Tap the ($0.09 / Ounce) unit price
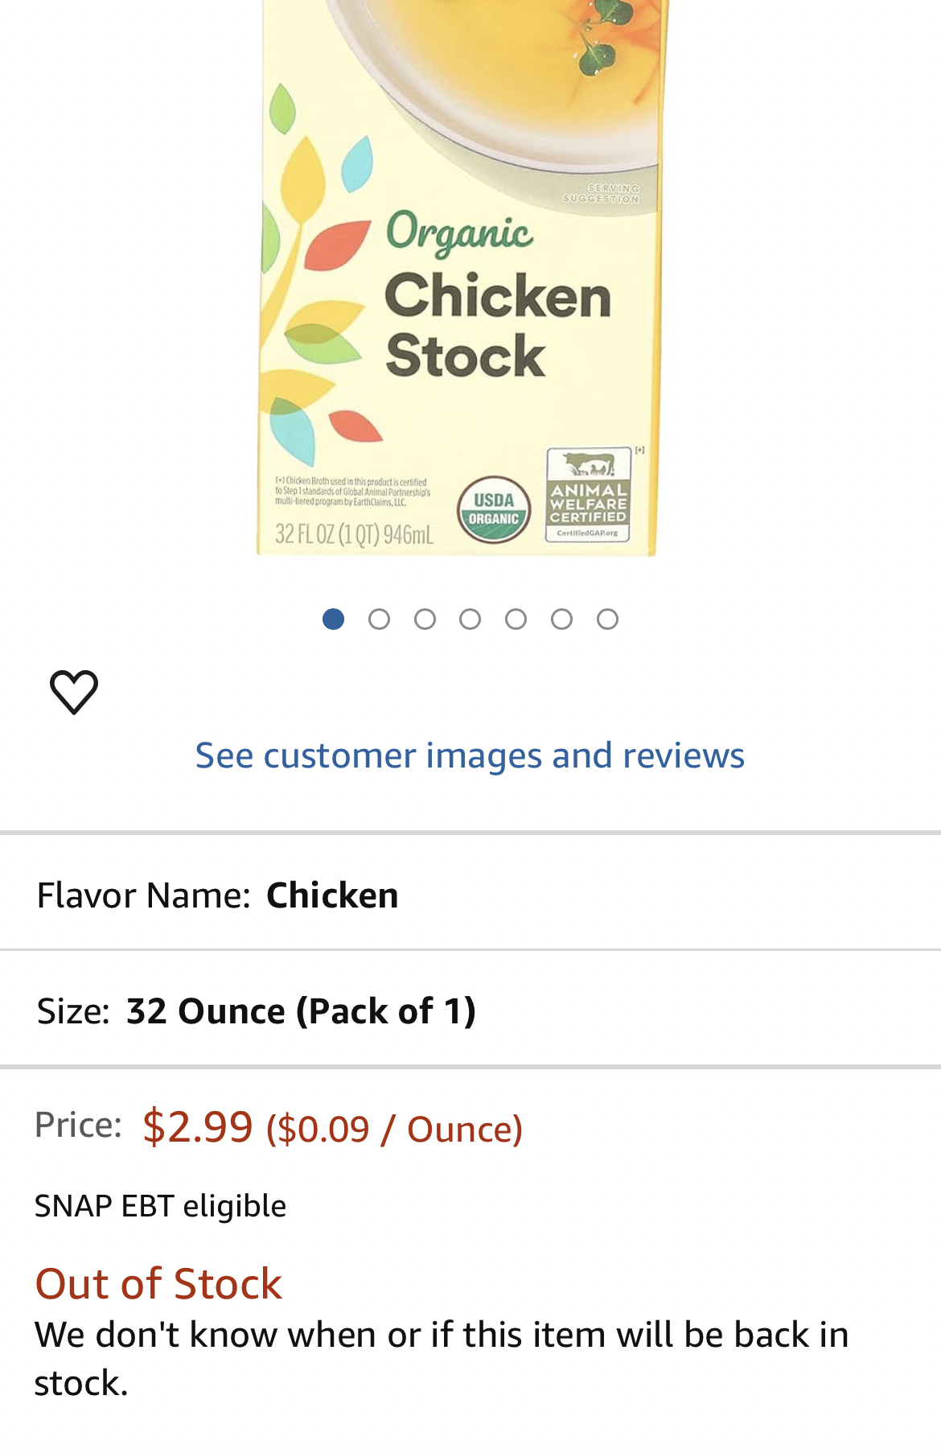 tap(394, 1129)
